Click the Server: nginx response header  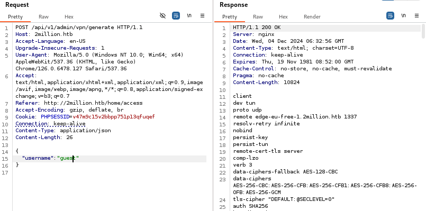pyautogui.click(x=254, y=34)
